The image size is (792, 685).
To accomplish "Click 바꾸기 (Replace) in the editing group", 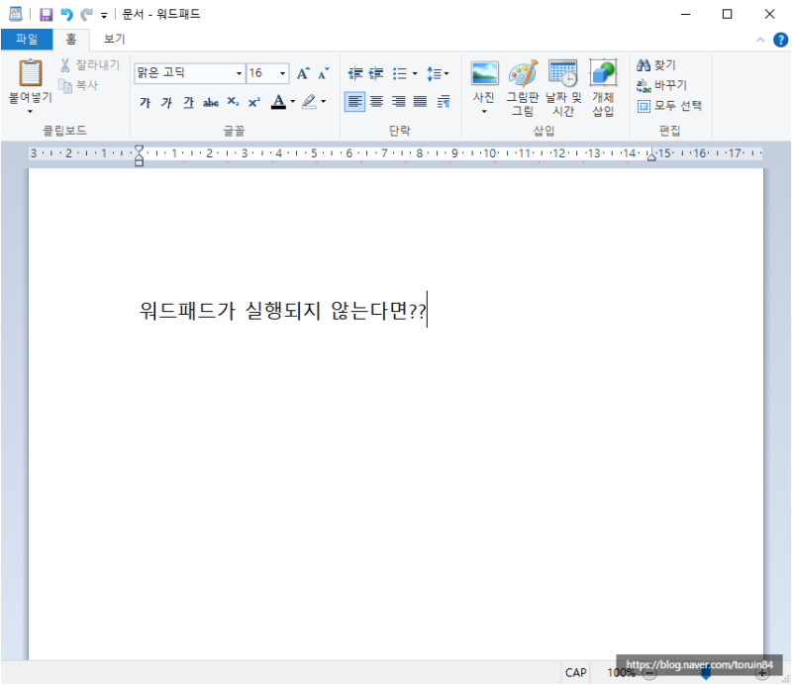I will tap(666, 85).
